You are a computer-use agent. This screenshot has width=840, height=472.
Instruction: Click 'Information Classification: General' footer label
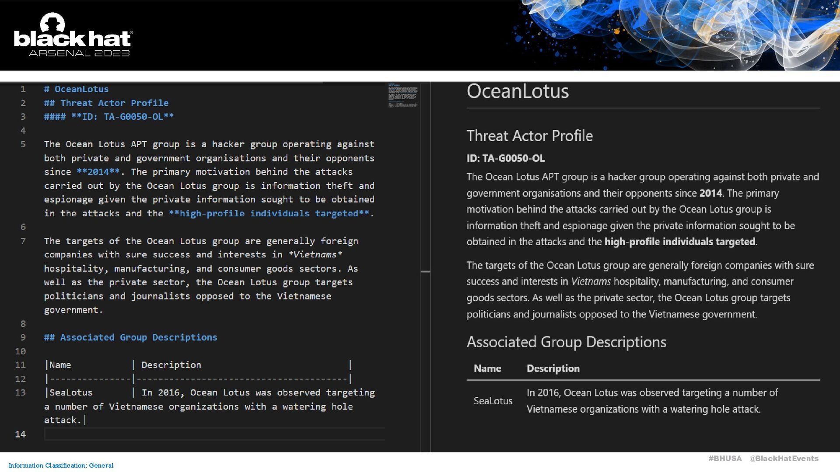point(61,465)
